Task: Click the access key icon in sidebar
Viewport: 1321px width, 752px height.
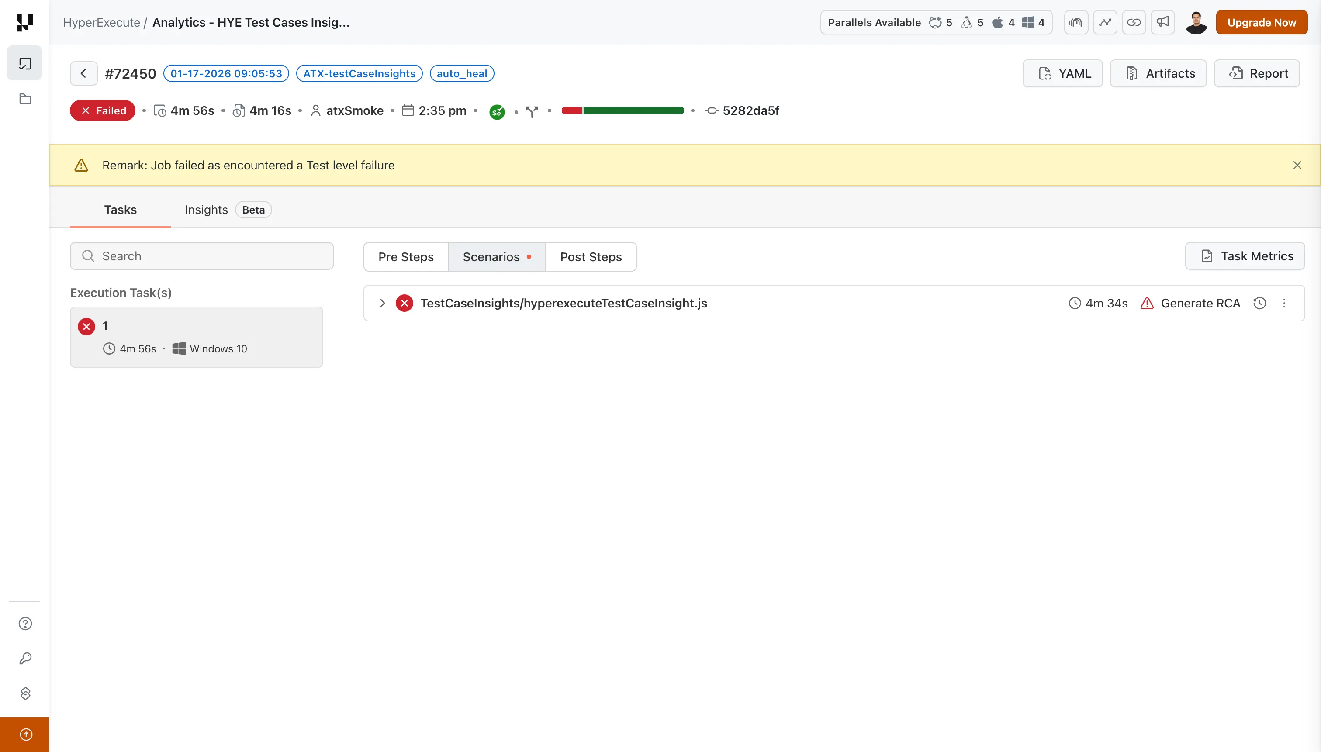Action: tap(25, 658)
